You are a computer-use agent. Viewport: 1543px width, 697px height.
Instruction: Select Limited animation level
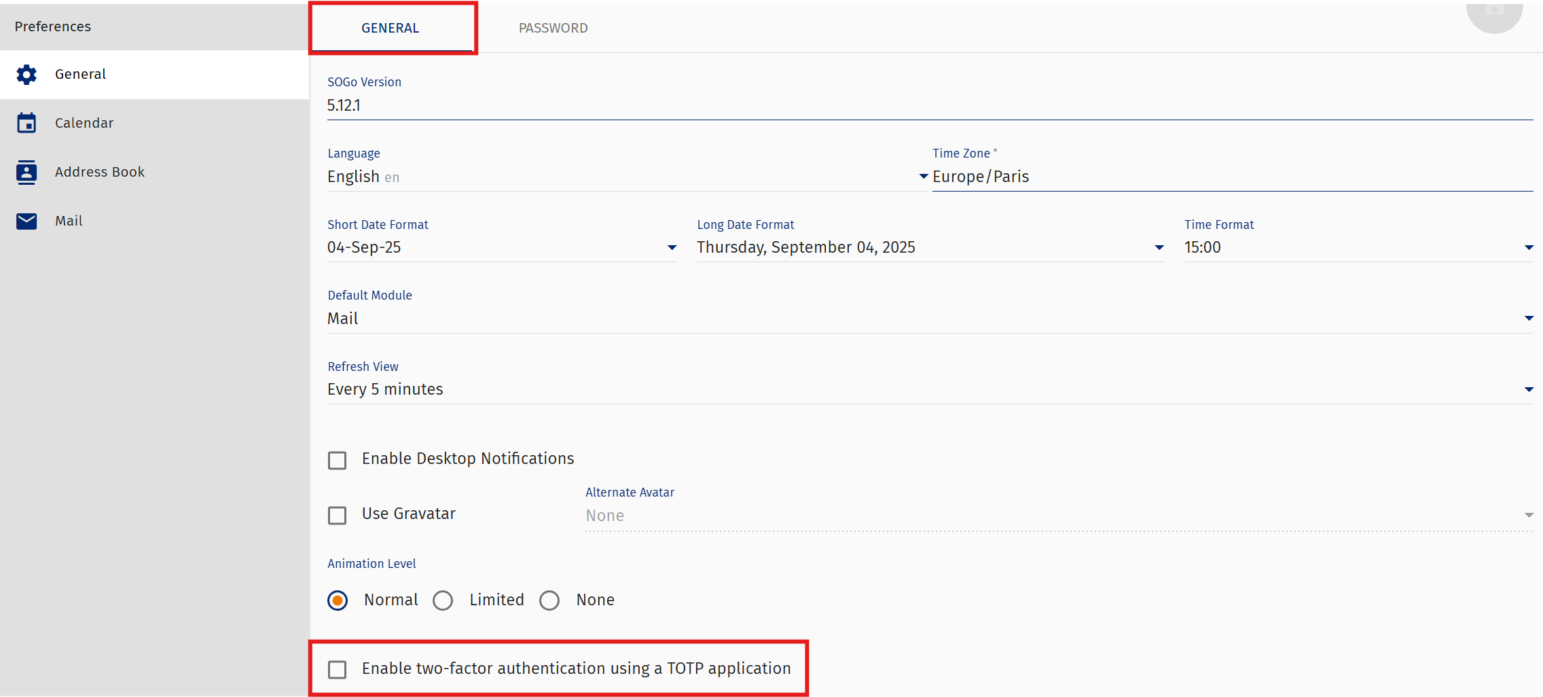443,601
